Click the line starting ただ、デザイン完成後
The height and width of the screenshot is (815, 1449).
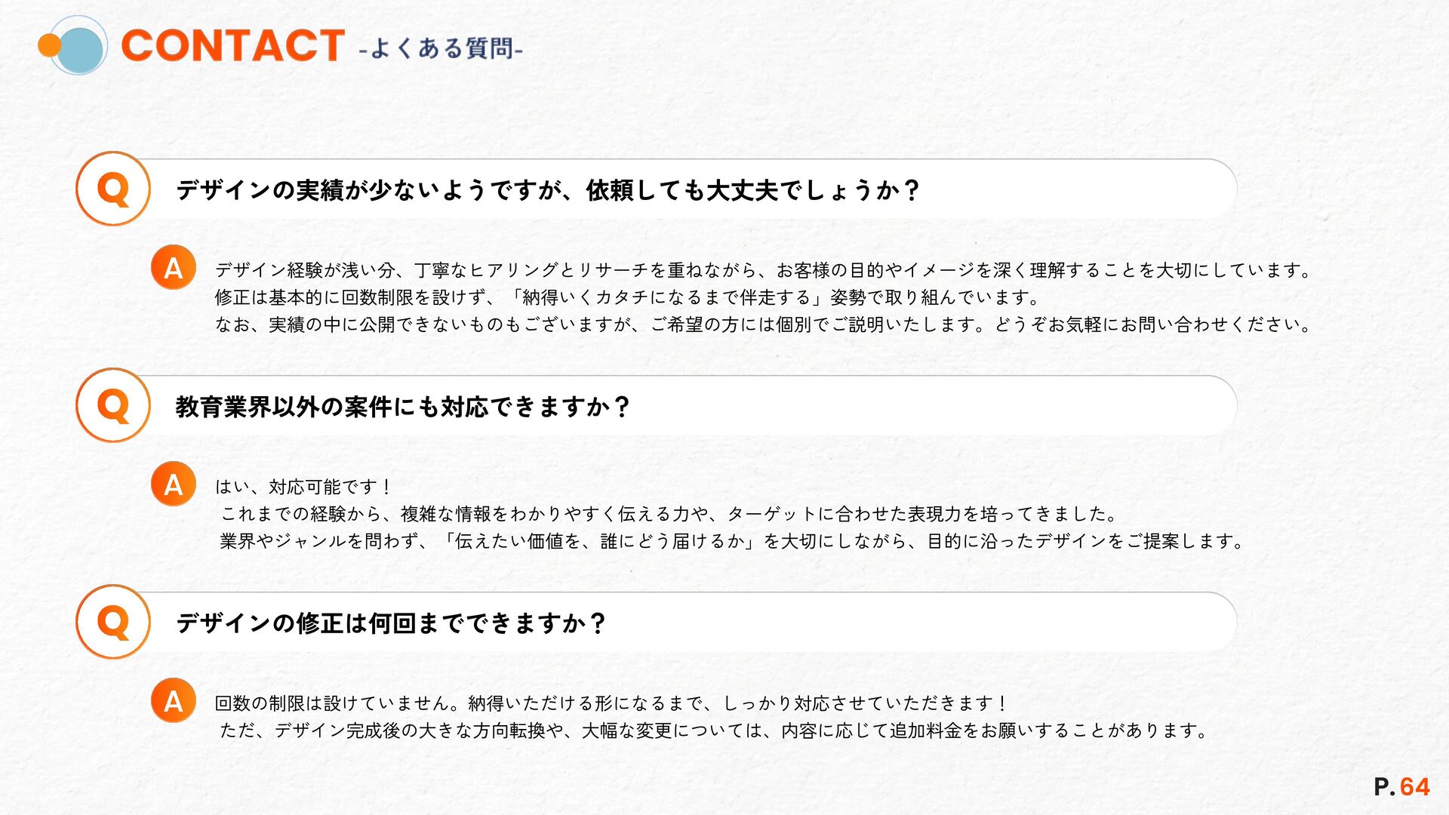click(713, 730)
